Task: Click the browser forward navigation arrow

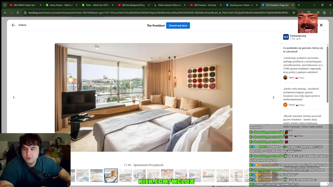Action: pyautogui.click(x=11, y=12)
